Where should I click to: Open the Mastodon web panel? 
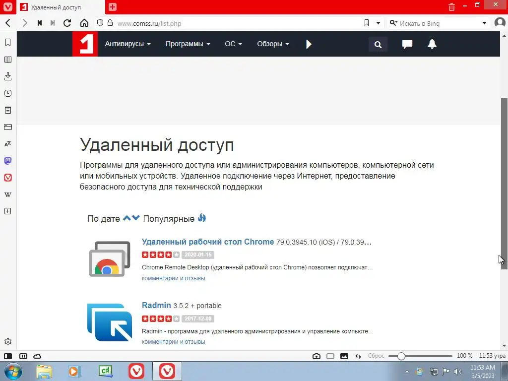pos(8,161)
